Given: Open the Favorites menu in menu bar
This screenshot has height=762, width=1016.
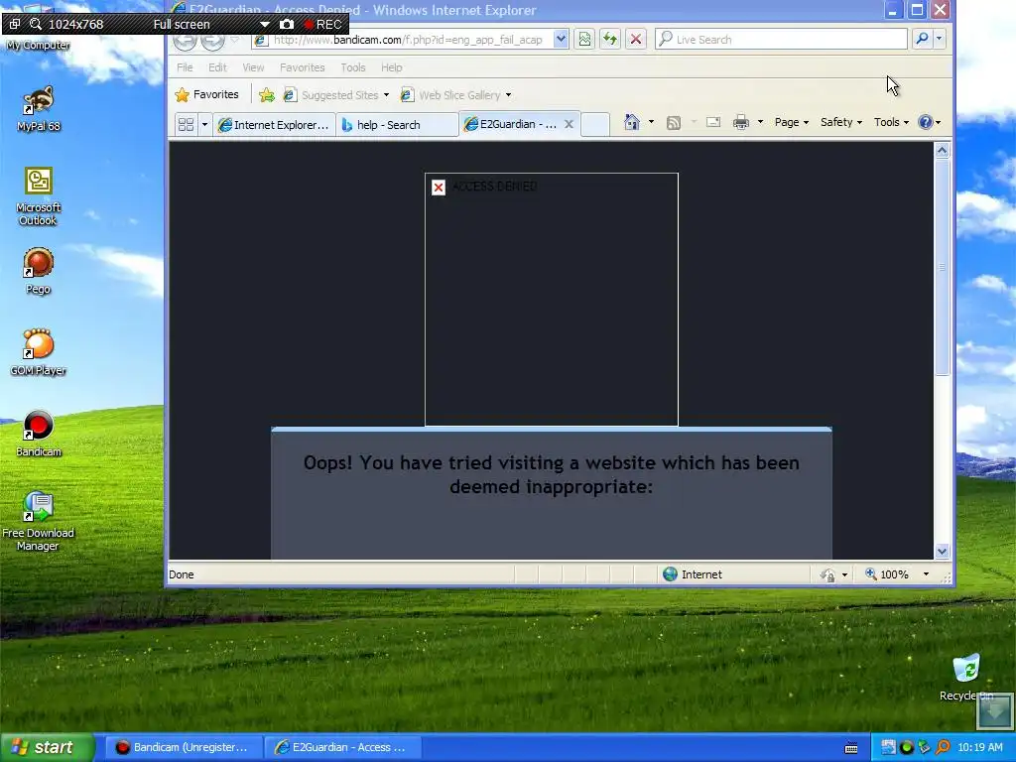Looking at the screenshot, I should [x=302, y=67].
